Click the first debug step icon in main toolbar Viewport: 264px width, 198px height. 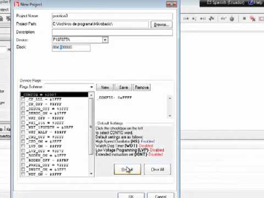[186, 19]
